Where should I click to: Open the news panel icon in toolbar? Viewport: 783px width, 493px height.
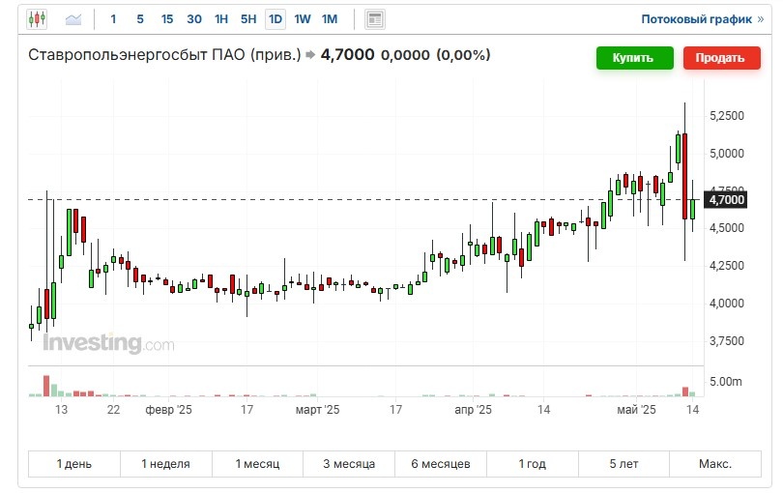coord(374,19)
